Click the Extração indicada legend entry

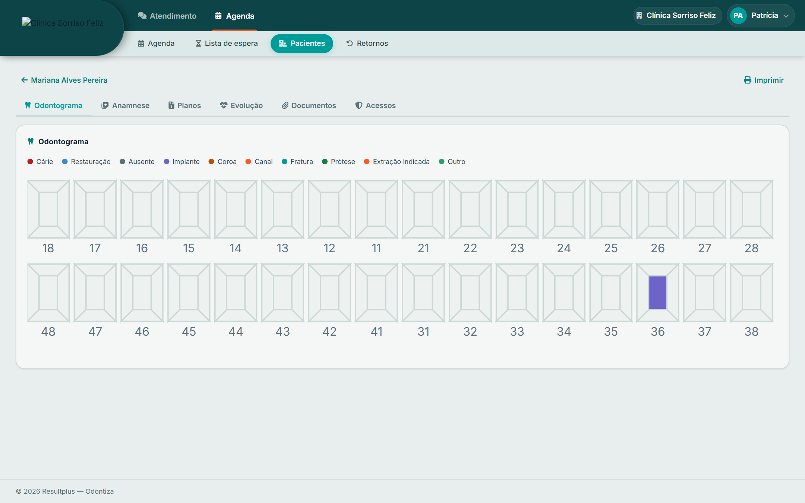(397, 161)
